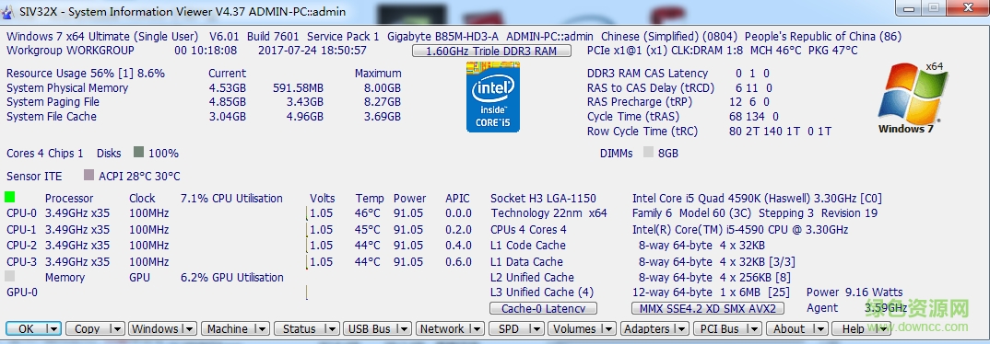
Task: Click the 'Socket H3 LGA-1150' text
Action: (543, 198)
